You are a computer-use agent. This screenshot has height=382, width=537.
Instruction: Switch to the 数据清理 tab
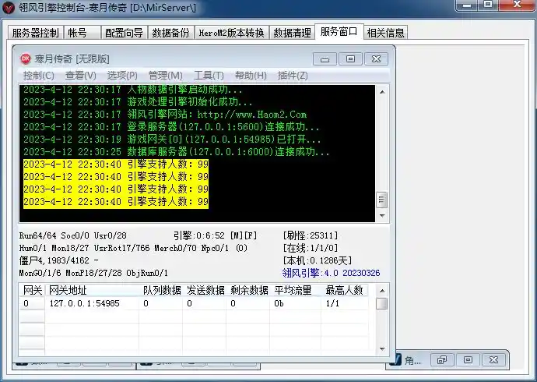click(292, 33)
